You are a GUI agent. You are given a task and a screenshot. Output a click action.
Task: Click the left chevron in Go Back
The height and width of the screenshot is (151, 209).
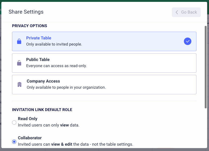[x=177, y=12]
